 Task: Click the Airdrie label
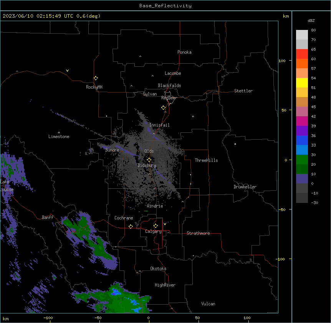click(155, 206)
